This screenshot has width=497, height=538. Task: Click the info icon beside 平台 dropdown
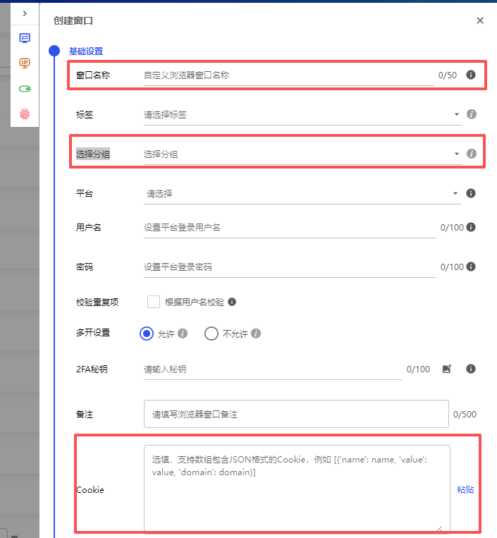[x=471, y=193]
